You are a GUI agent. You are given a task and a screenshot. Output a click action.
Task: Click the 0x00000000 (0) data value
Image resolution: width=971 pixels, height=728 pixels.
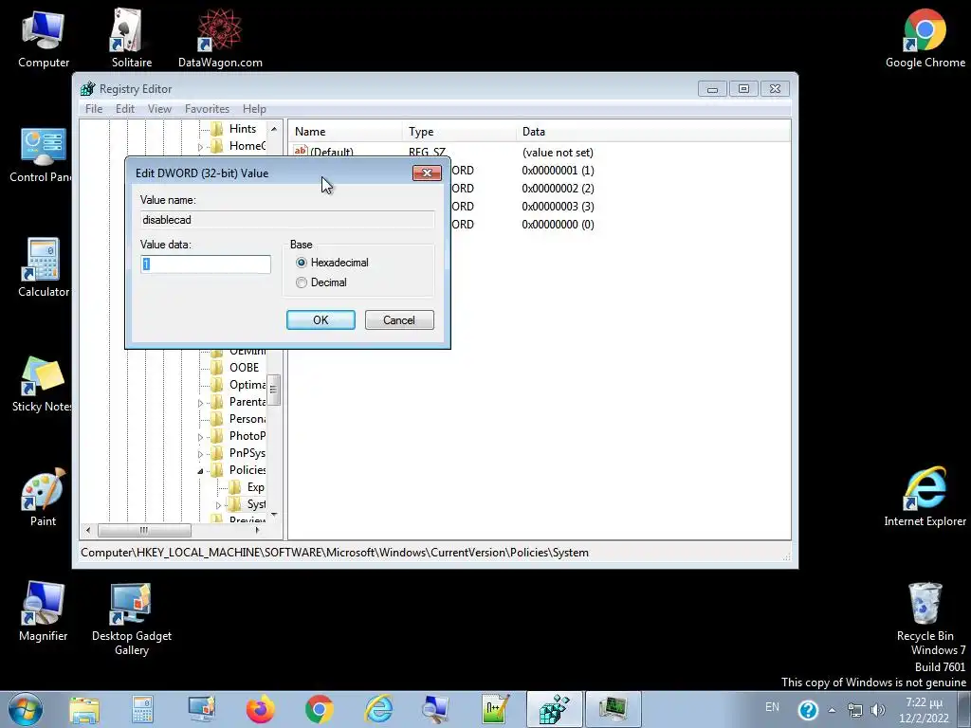click(x=558, y=224)
